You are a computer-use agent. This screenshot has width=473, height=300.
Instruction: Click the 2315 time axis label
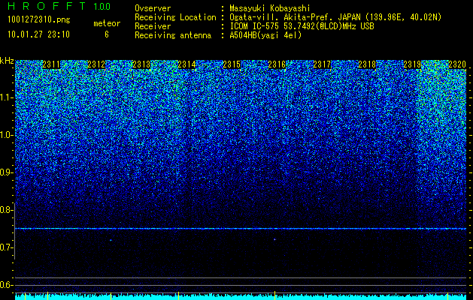pos(232,64)
